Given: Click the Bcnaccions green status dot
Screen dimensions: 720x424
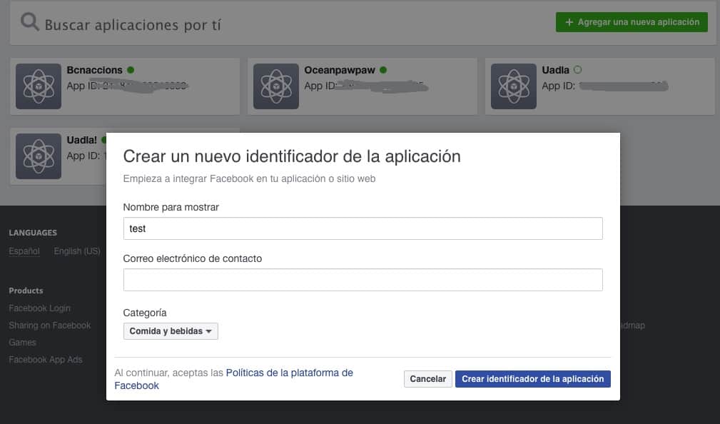Looking at the screenshot, I should pos(131,70).
